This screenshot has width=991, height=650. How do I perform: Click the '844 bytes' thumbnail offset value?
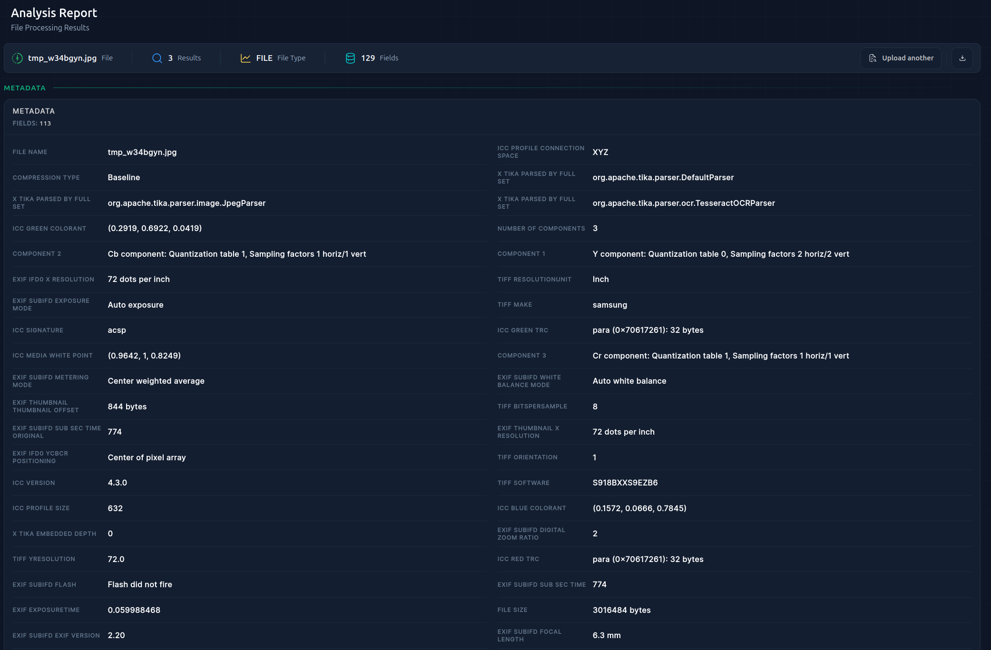click(128, 407)
